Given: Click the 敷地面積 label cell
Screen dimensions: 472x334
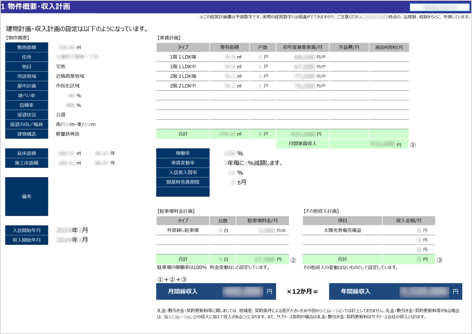Looking at the screenshot, I should (26, 47).
